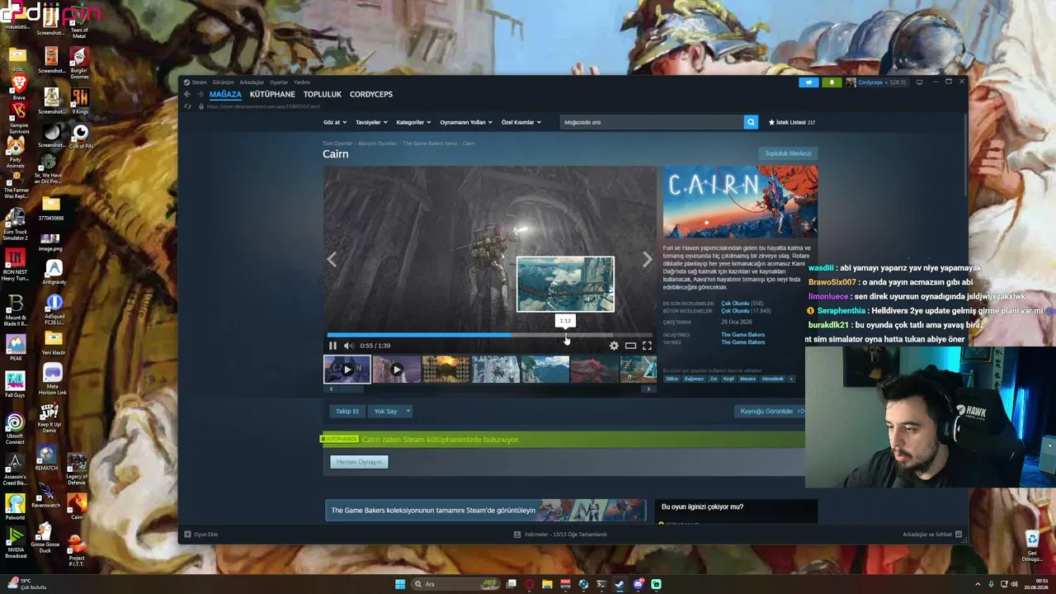Screen dimensions: 1056x594
Task: Add a tag with the plus button
Action: [x=791, y=379]
